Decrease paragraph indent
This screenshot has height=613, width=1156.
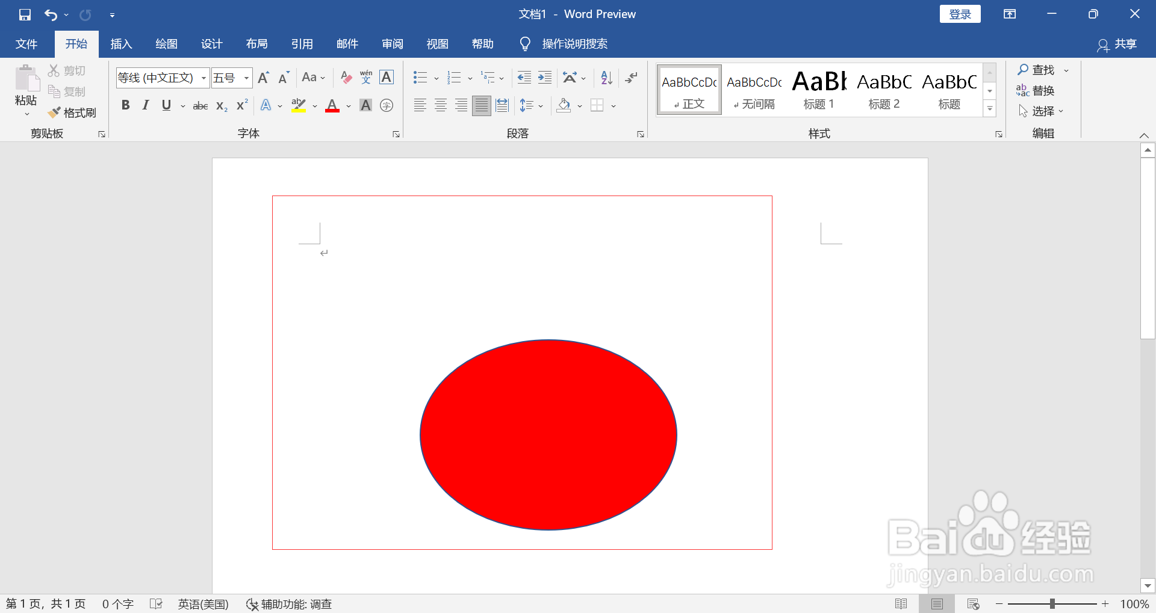point(524,78)
